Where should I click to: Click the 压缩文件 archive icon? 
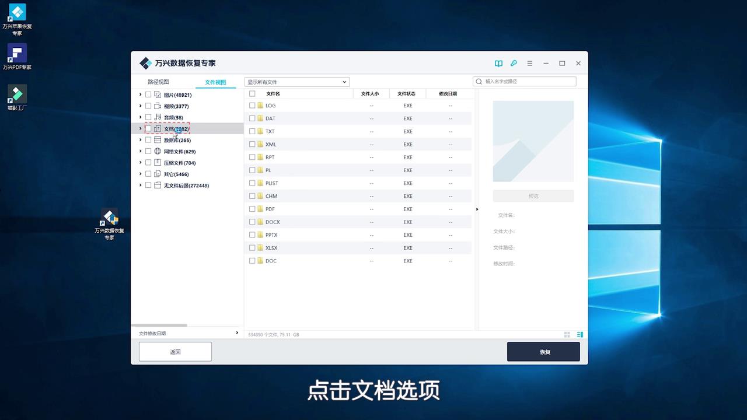158,162
